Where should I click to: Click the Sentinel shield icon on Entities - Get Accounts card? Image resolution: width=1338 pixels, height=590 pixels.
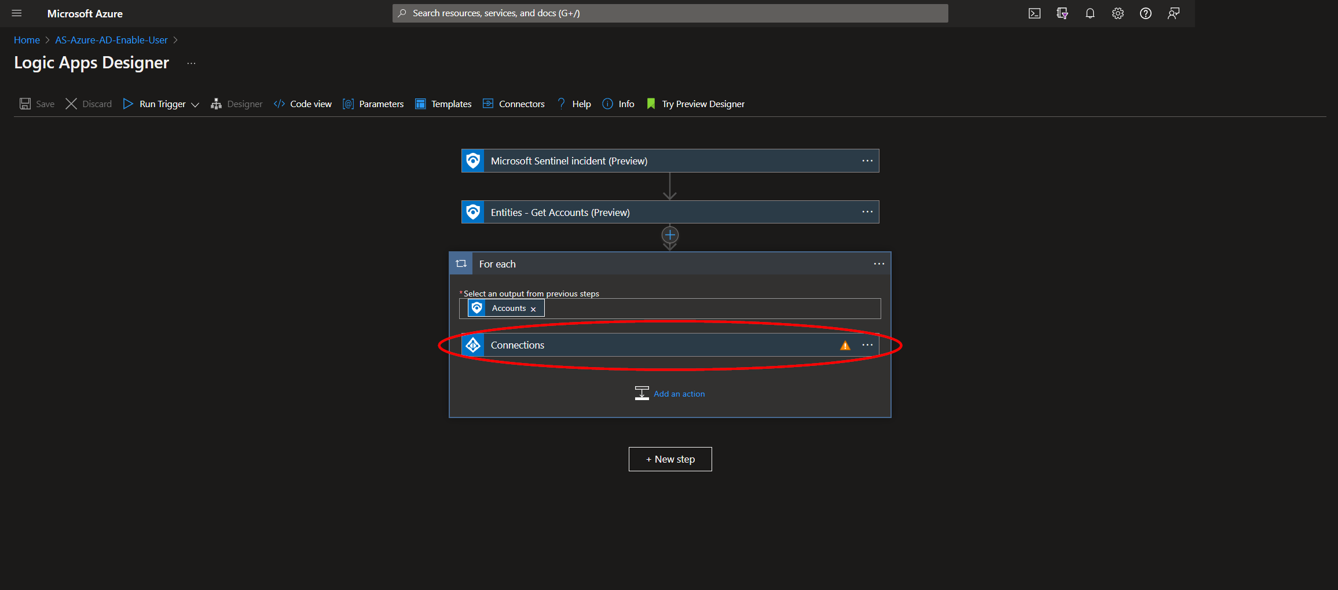(x=473, y=212)
